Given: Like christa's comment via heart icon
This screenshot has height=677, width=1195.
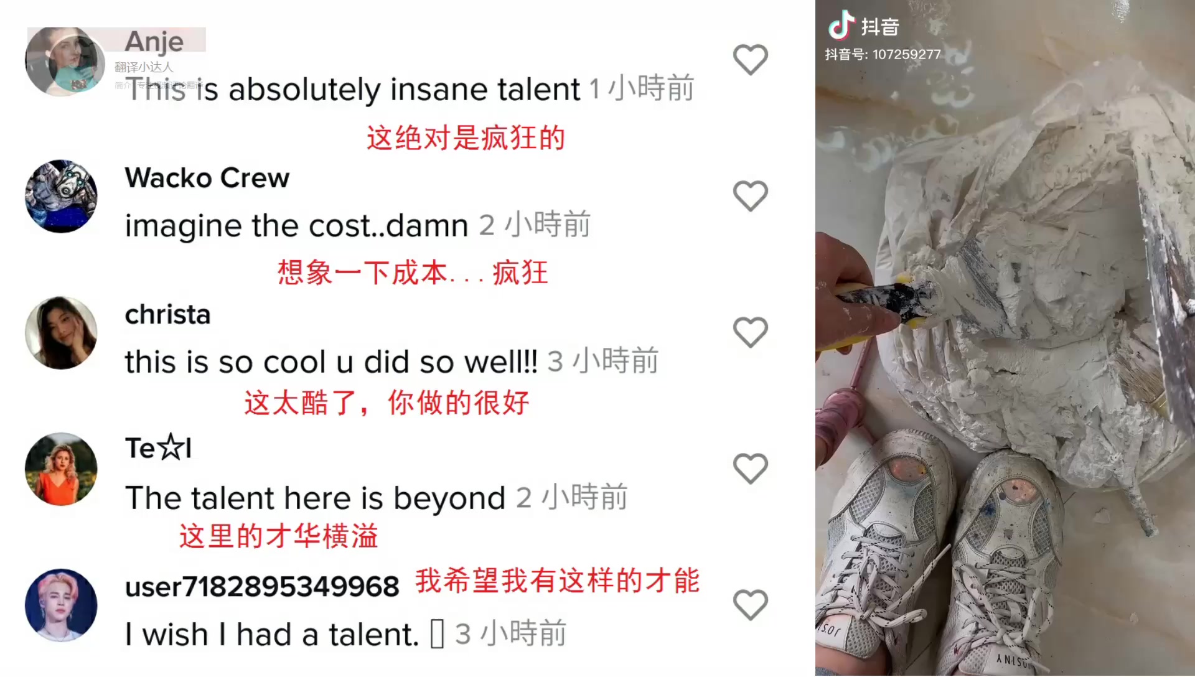Looking at the screenshot, I should (750, 332).
